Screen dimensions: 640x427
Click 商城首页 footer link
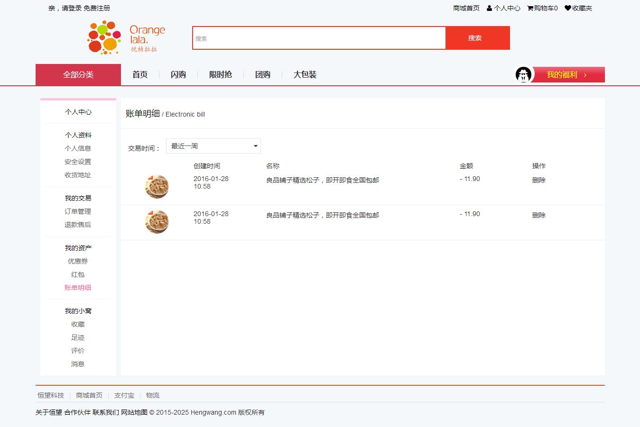click(89, 395)
